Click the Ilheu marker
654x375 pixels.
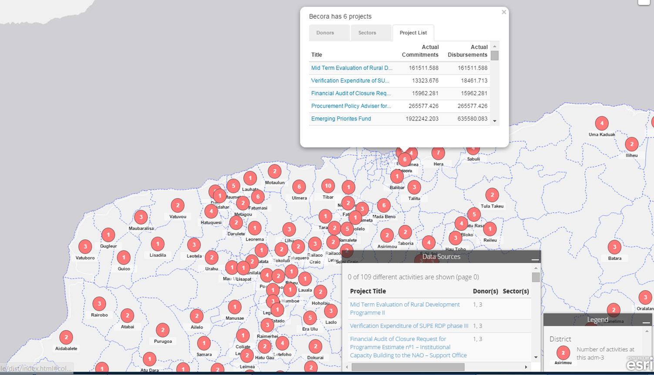[x=632, y=144]
